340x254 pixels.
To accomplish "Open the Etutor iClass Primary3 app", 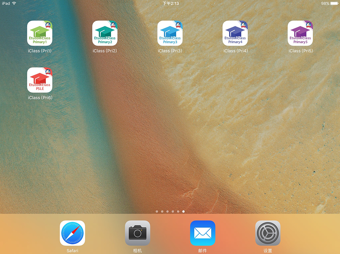I will coord(170,33).
